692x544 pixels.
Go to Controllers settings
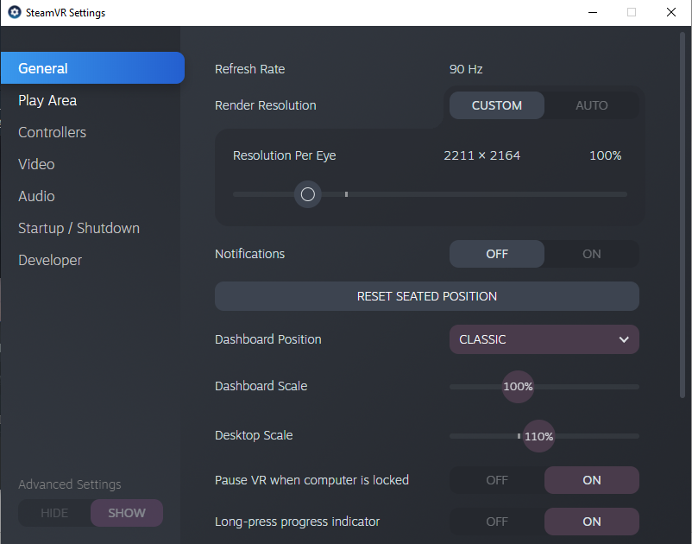point(53,132)
